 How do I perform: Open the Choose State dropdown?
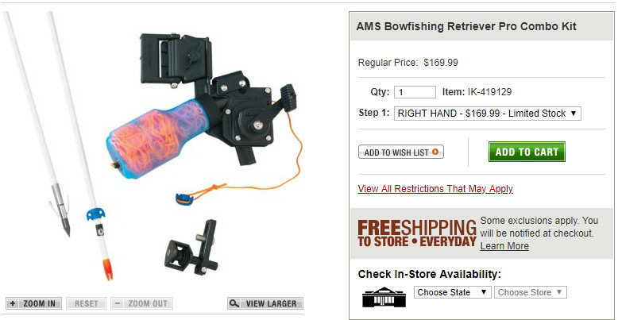[453, 292]
